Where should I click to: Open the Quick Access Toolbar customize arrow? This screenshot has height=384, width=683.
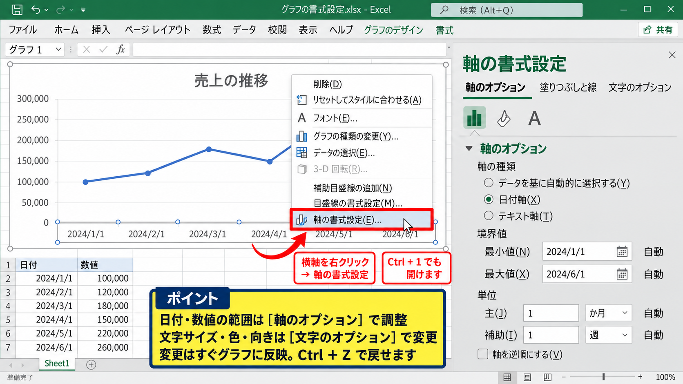pos(83,9)
